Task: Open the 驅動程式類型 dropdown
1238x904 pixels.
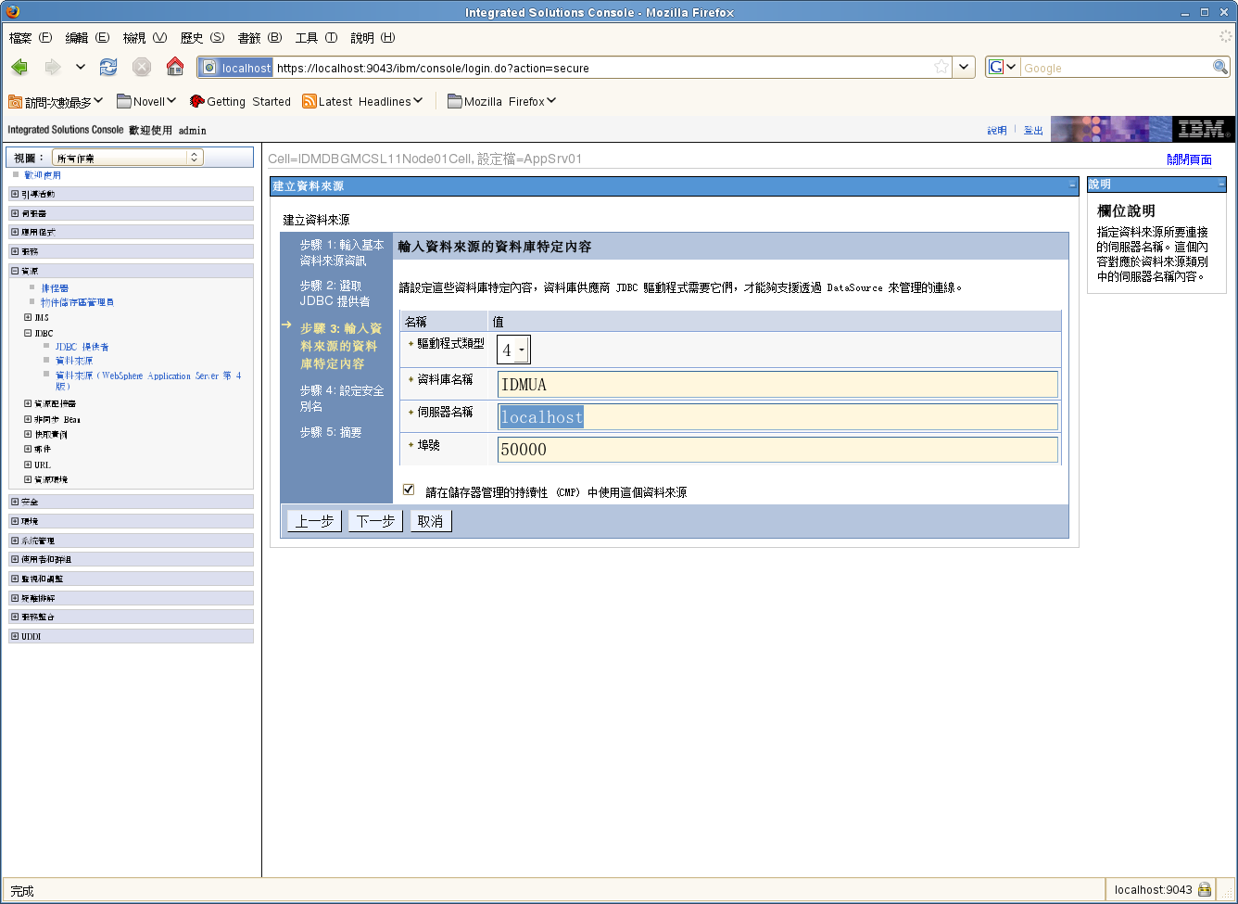Action: tap(514, 350)
